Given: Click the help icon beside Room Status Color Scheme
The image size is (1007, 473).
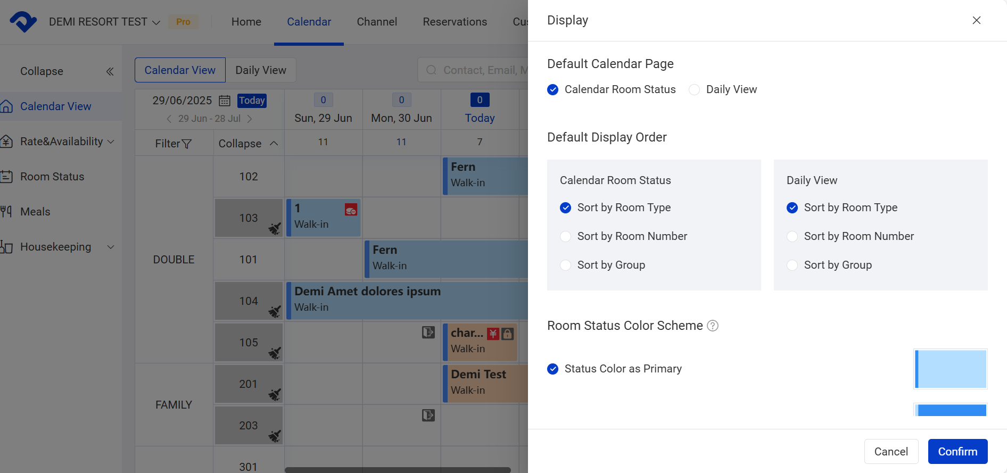Looking at the screenshot, I should tap(713, 326).
